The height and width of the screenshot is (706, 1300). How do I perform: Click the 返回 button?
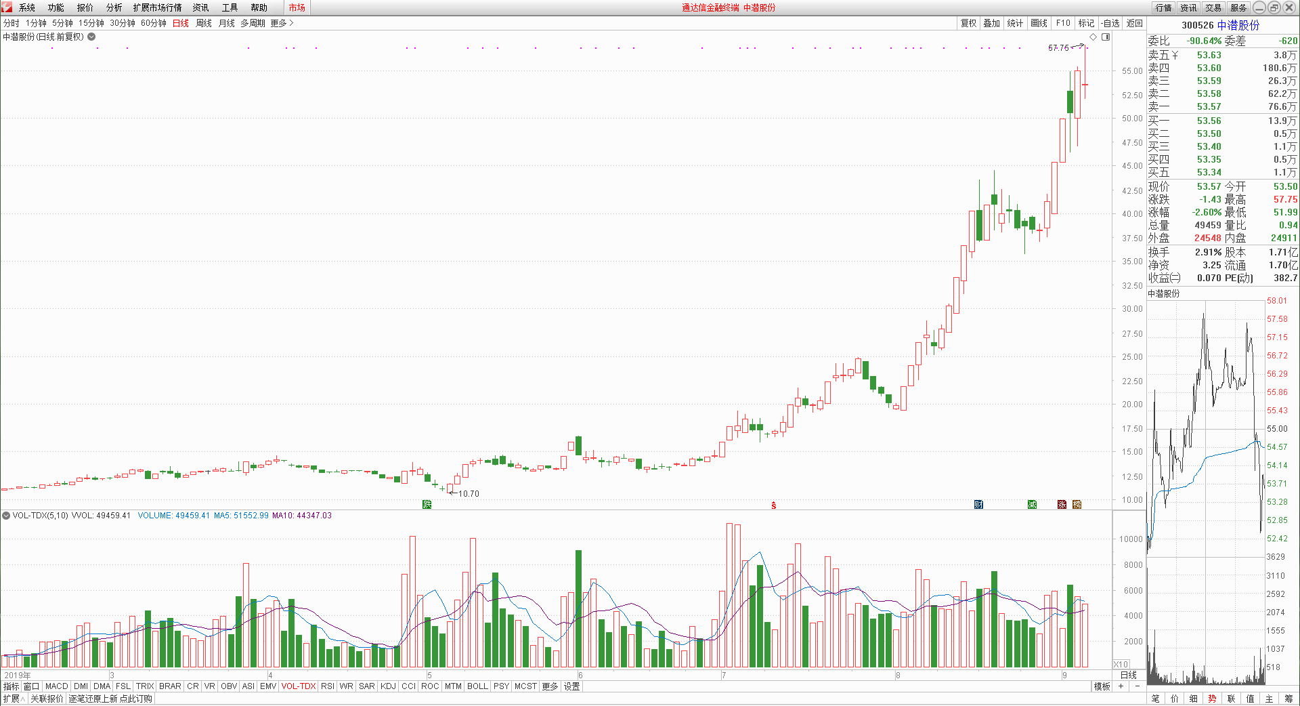(1135, 23)
